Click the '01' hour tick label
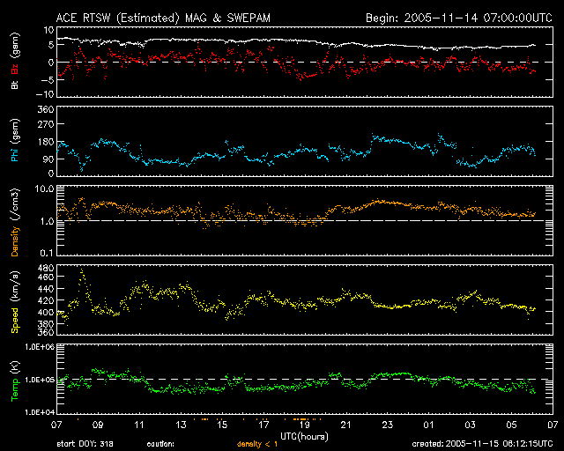 point(429,425)
